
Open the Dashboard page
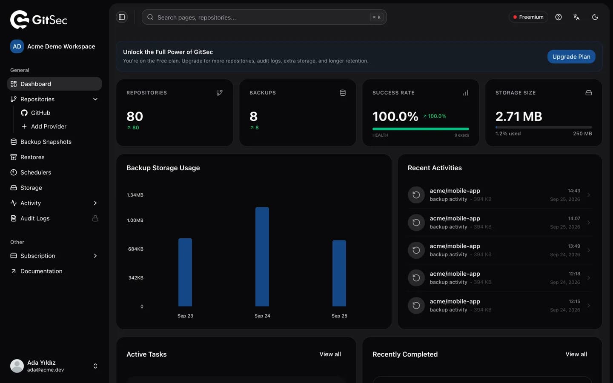(54, 84)
